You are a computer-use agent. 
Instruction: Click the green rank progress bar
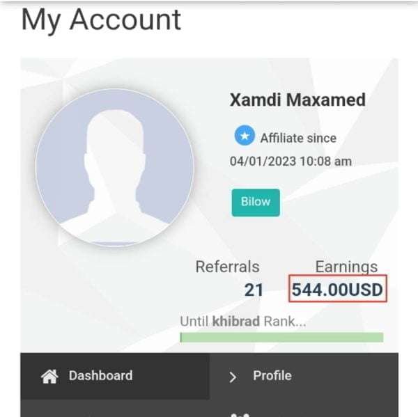[281, 337]
